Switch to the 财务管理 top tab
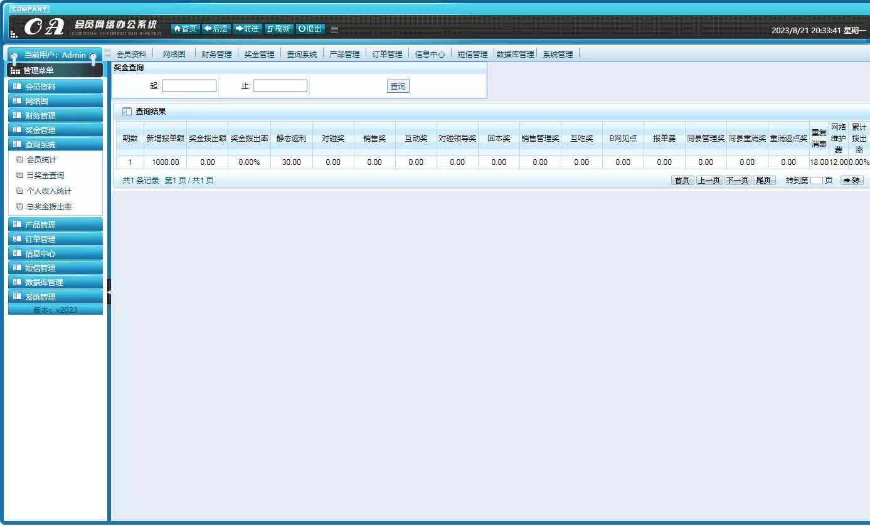 pos(217,54)
